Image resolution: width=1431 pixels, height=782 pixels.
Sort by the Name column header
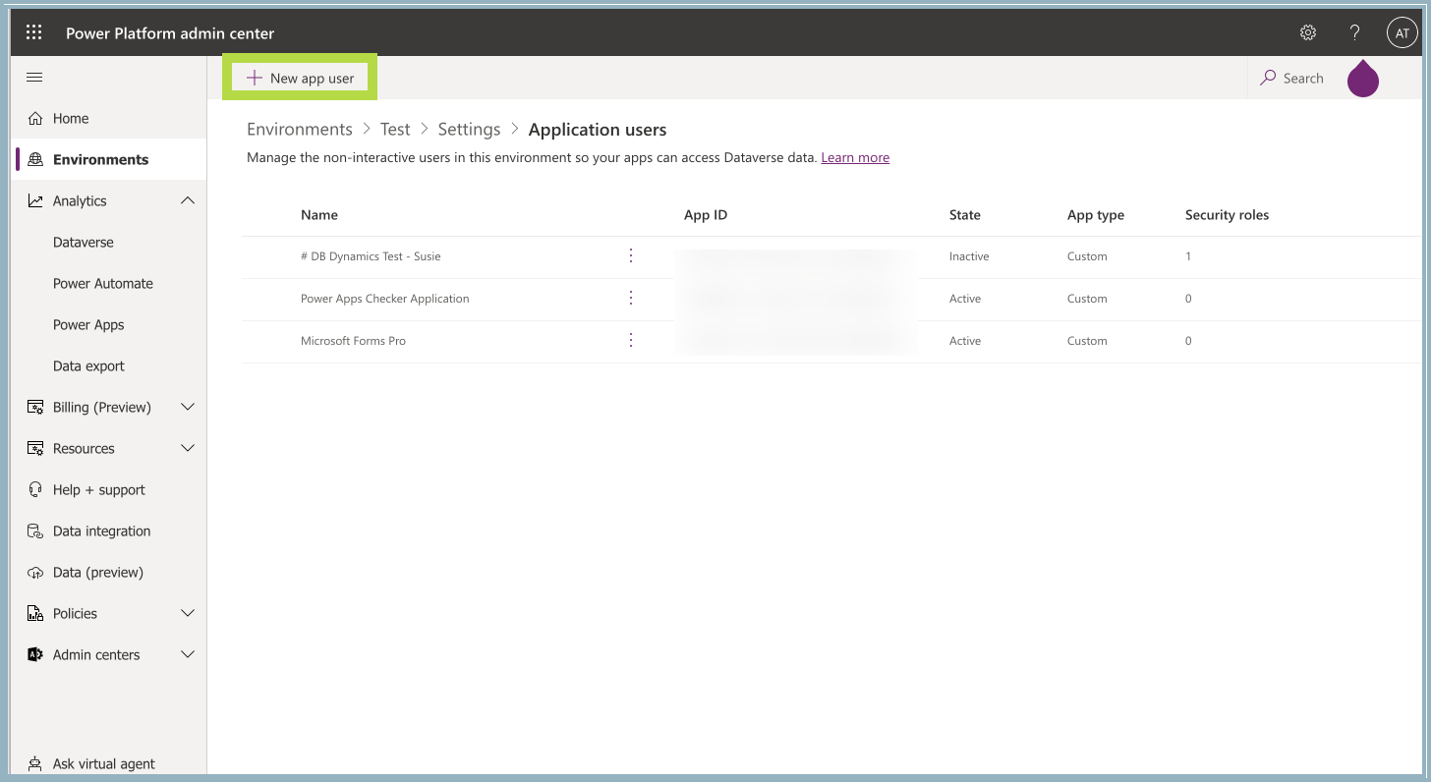coord(319,215)
